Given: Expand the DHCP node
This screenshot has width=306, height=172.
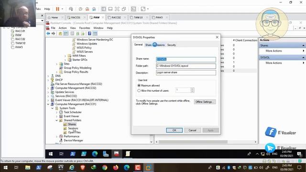Looking at the screenshot, I should point(48,80).
